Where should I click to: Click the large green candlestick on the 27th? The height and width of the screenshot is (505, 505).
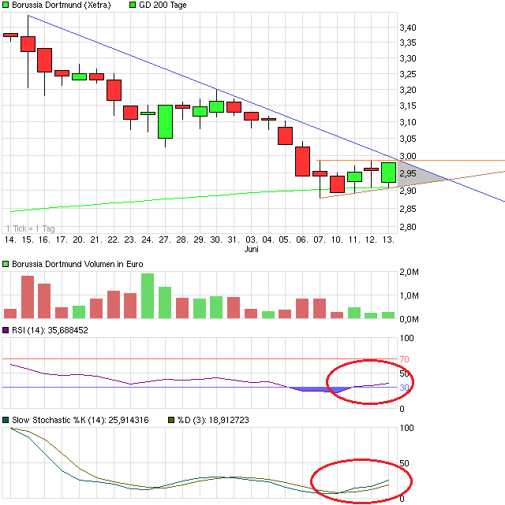pos(165,122)
